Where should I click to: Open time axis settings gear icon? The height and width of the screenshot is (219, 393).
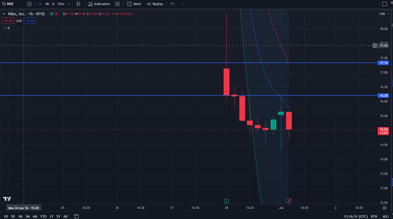tap(385, 208)
